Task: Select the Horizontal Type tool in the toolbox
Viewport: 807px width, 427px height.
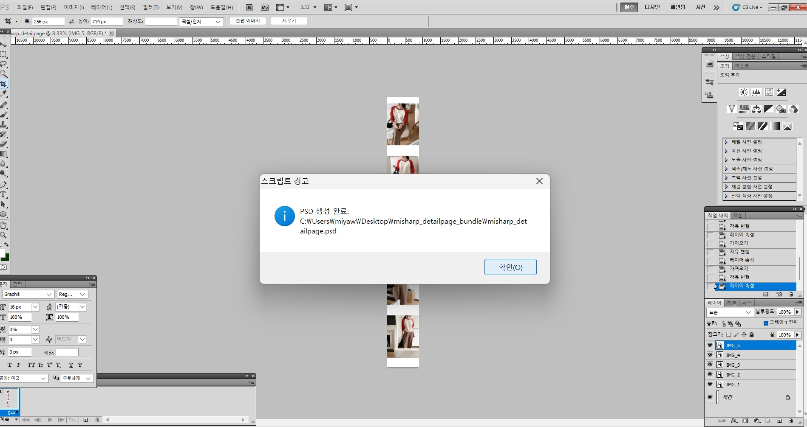Action: pyautogui.click(x=4, y=194)
